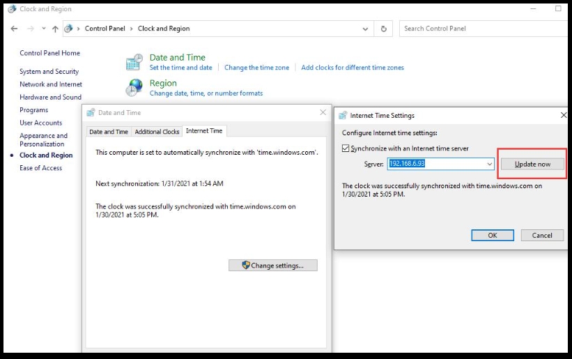Toggle Synchronize with an Internet time server

pyautogui.click(x=346, y=148)
